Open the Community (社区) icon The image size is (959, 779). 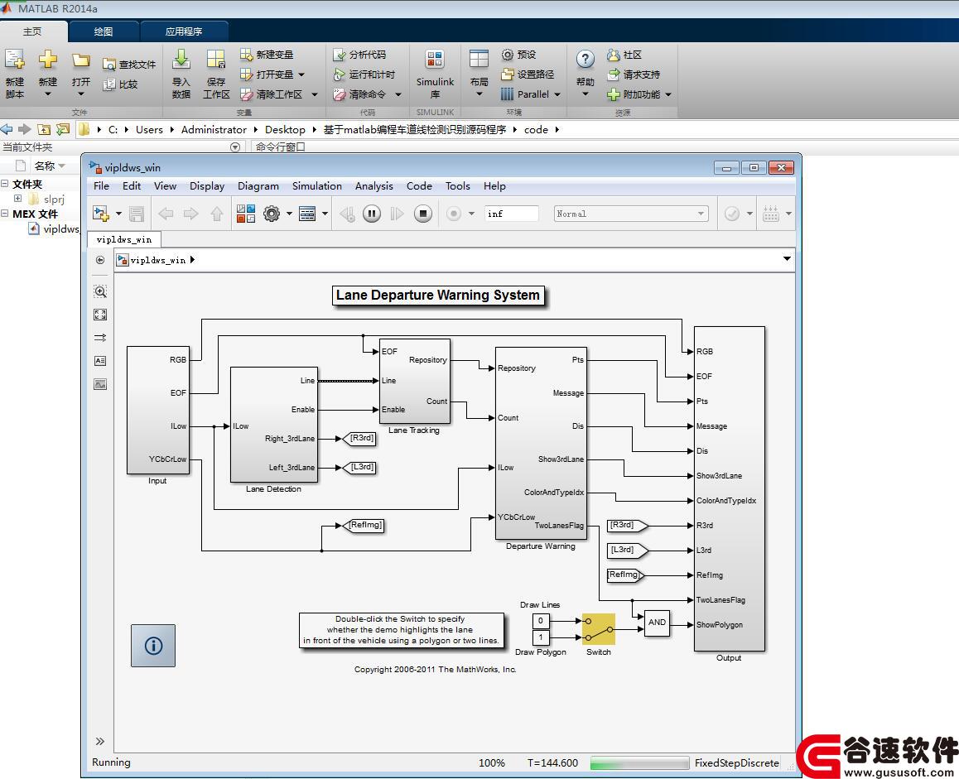click(614, 55)
